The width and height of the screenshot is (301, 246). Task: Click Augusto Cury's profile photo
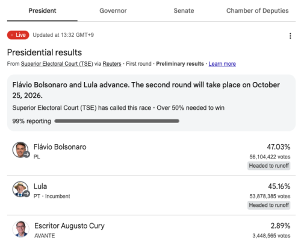click(20, 229)
